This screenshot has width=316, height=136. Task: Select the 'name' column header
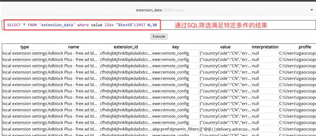pyautogui.click(x=73, y=47)
